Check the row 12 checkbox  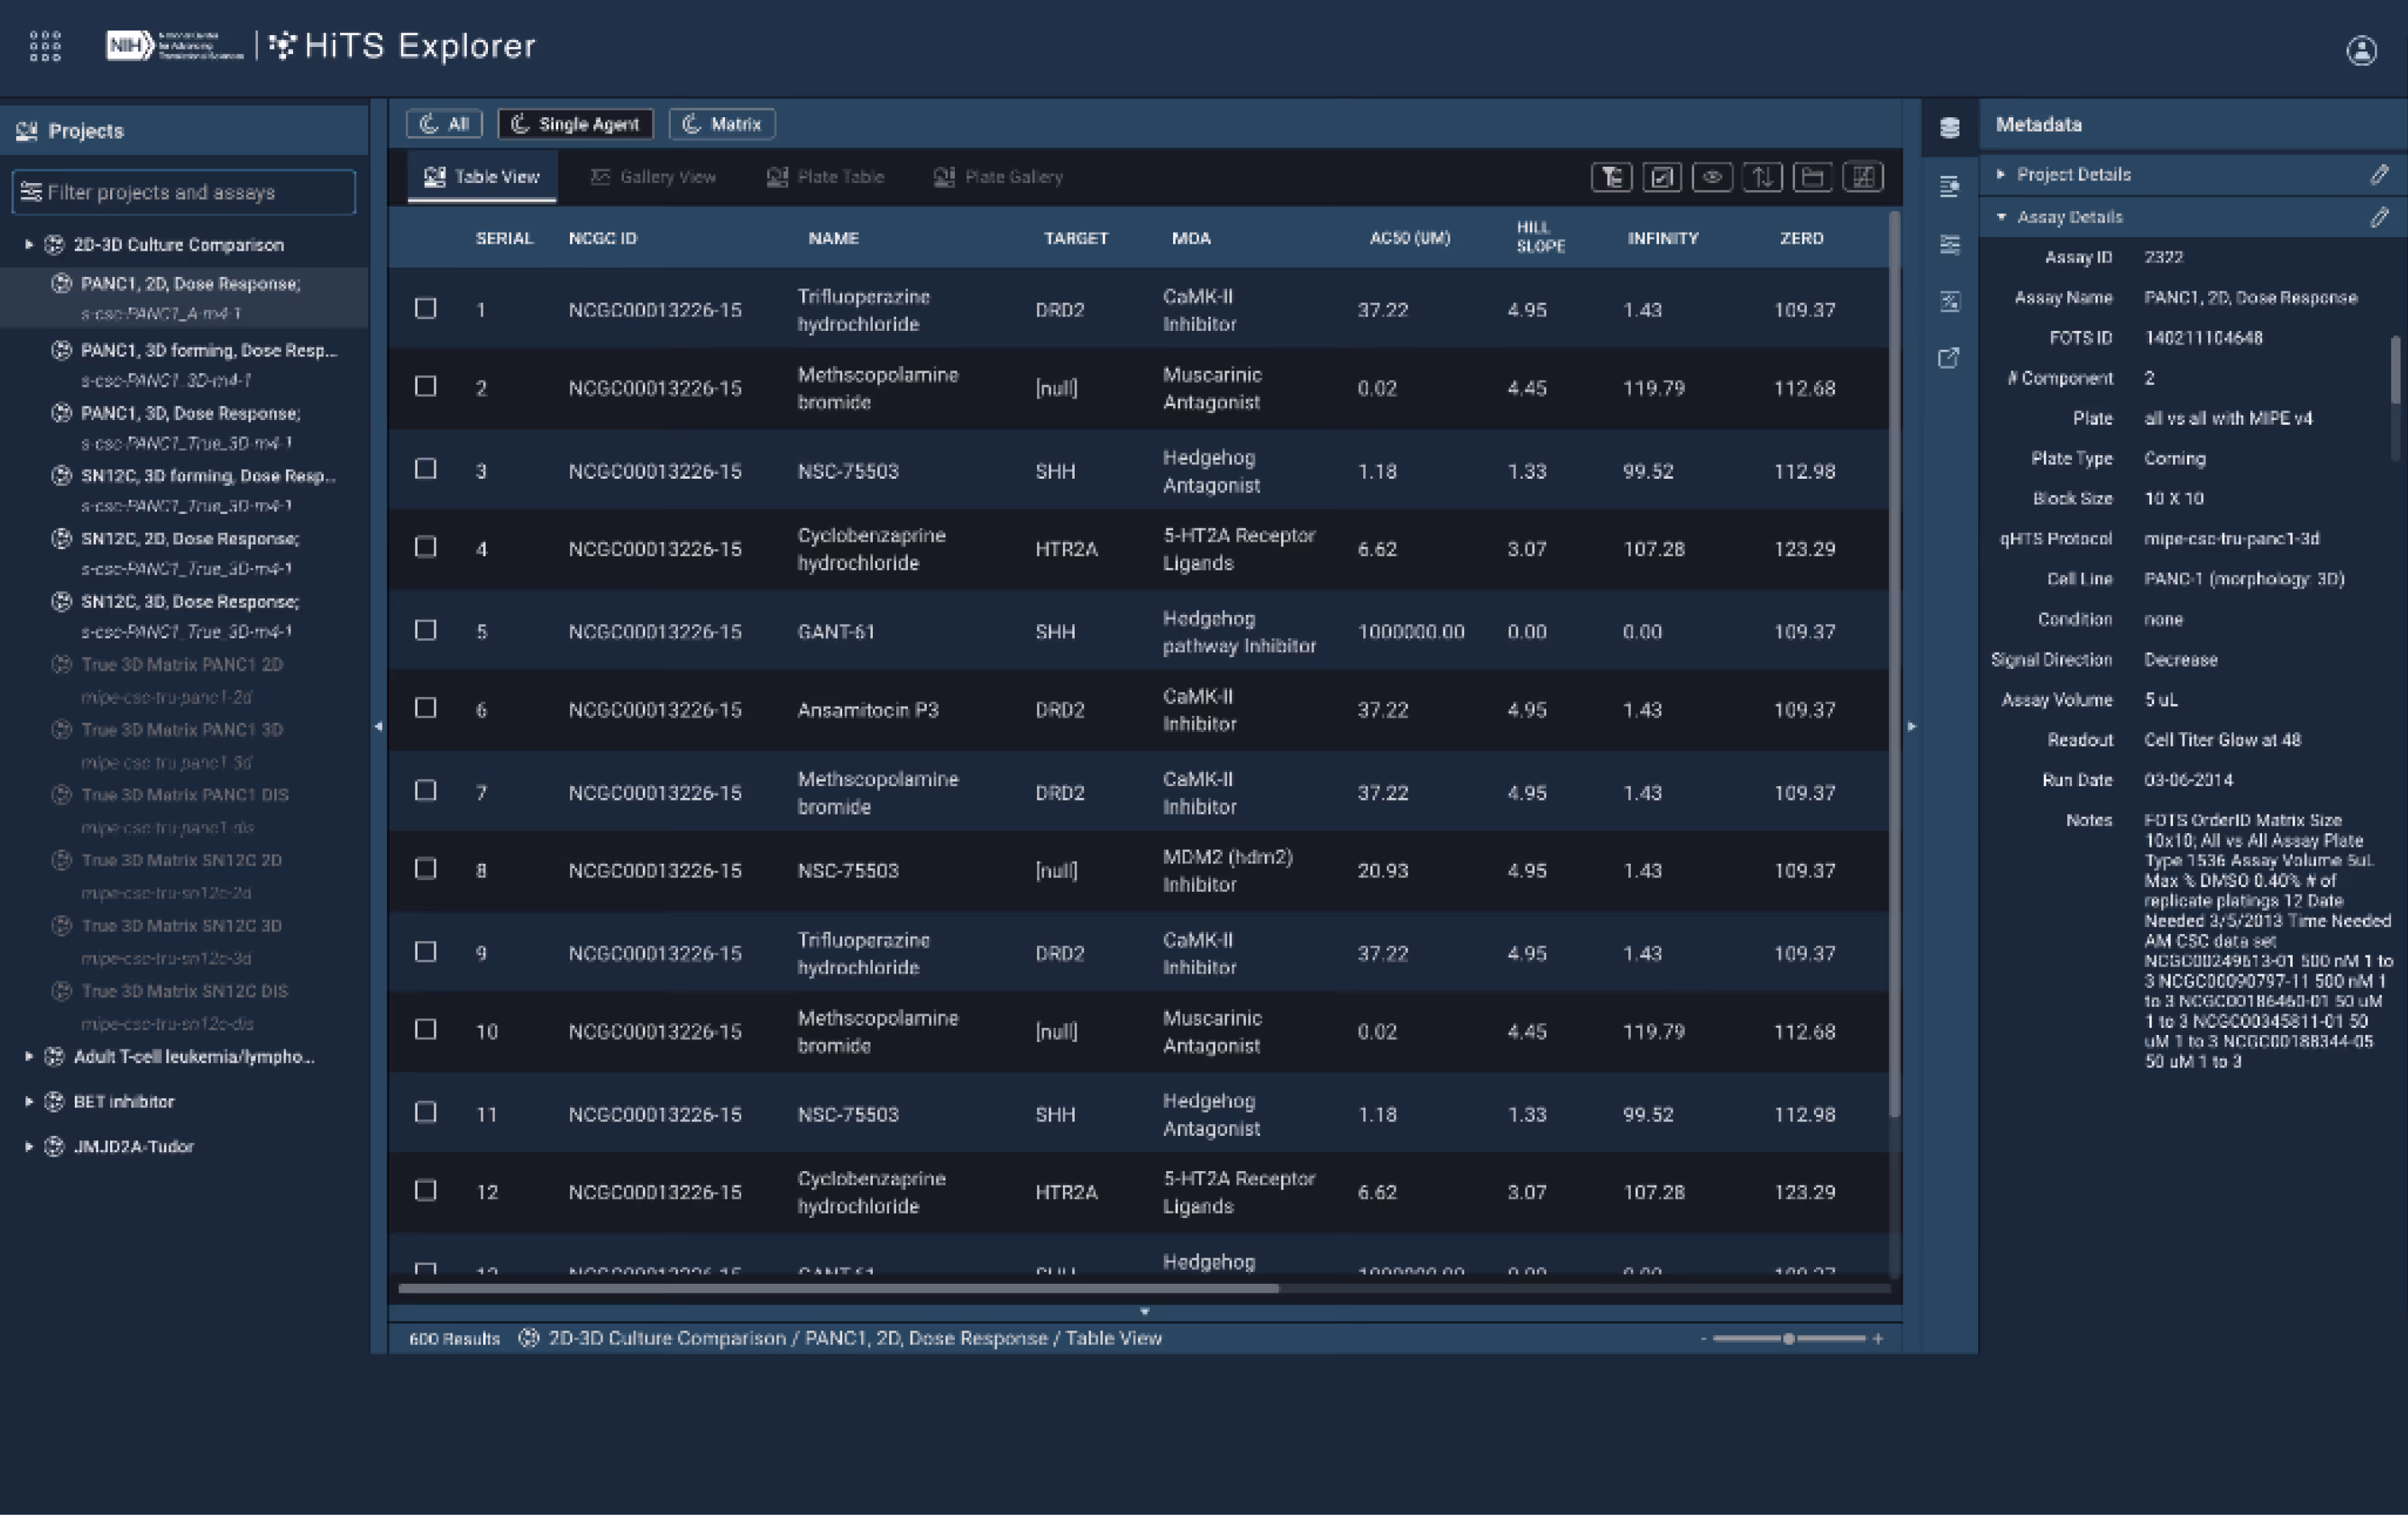pos(426,1191)
